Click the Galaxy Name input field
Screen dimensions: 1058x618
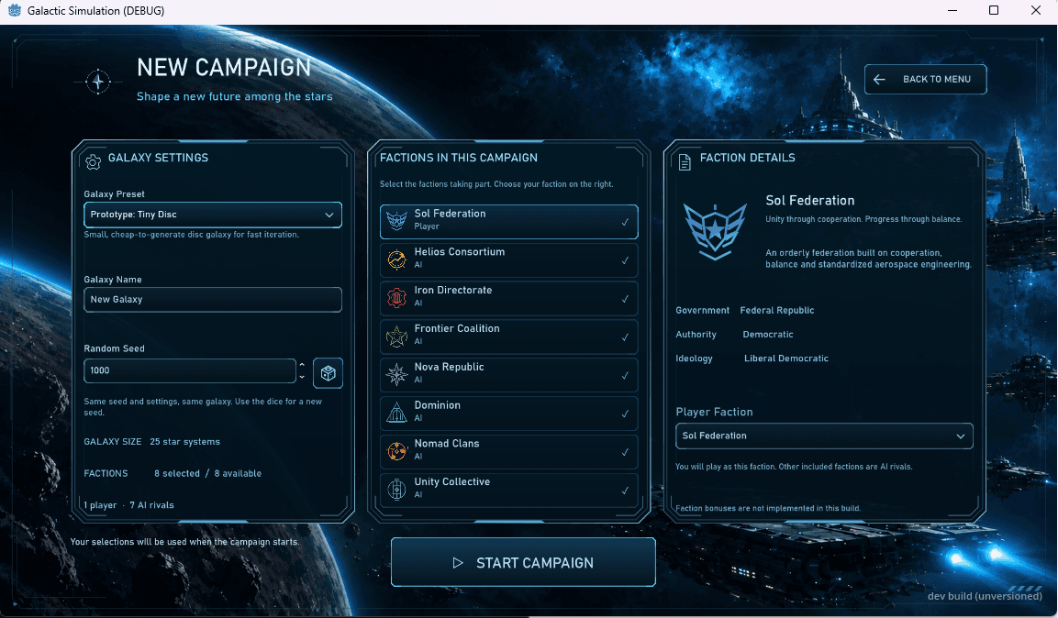click(x=213, y=300)
